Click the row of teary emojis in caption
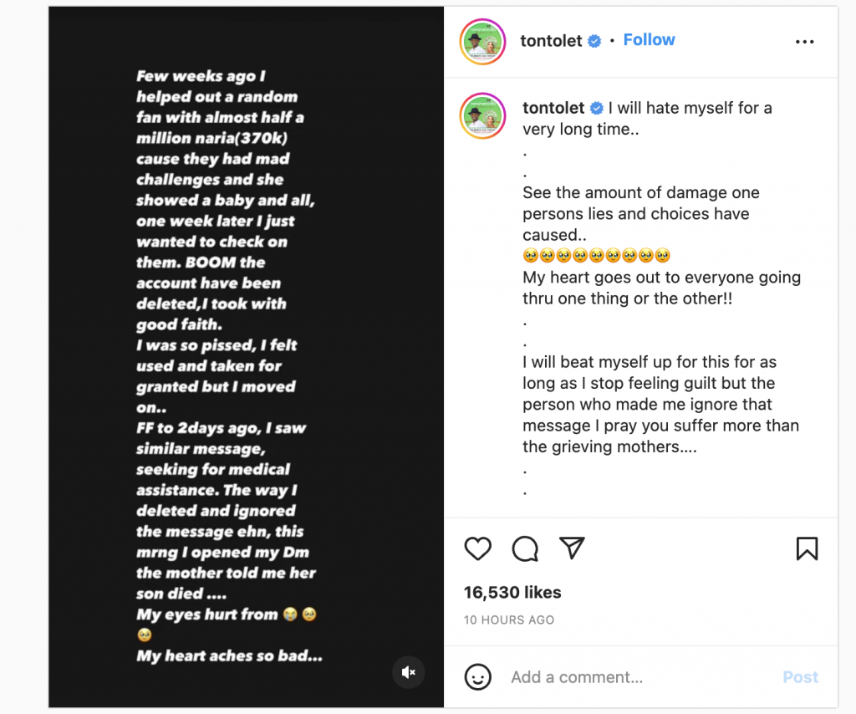The height and width of the screenshot is (714, 856). [596, 256]
